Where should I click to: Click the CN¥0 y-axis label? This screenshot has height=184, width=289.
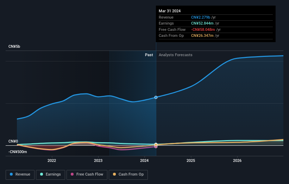(x=13, y=142)
